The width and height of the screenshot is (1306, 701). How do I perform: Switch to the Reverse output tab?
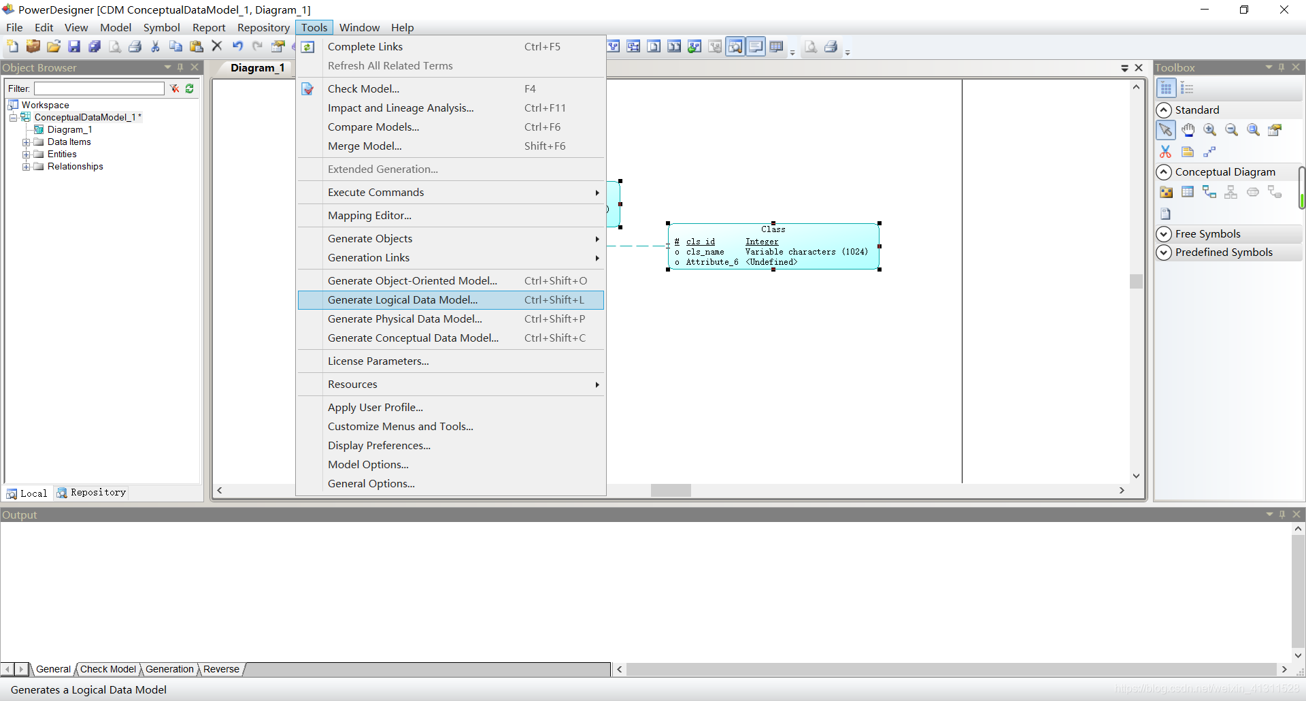[221, 669]
